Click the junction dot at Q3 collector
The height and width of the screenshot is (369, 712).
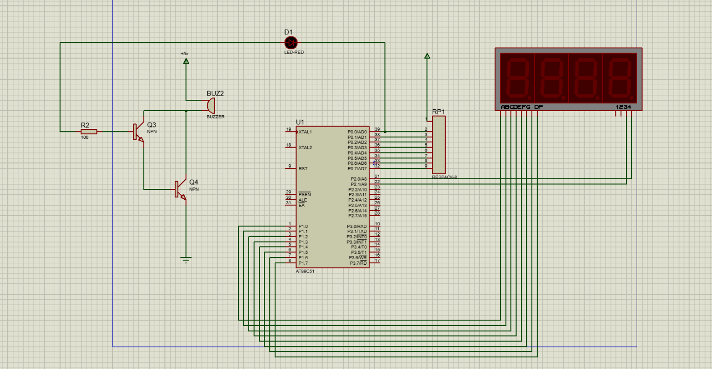click(186, 111)
